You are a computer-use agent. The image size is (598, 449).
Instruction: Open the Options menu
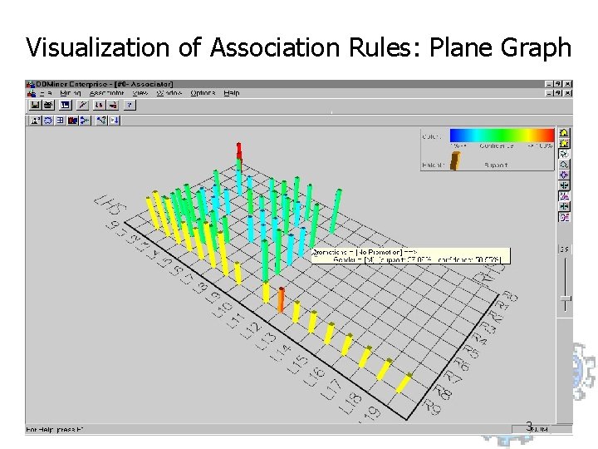tap(203, 93)
